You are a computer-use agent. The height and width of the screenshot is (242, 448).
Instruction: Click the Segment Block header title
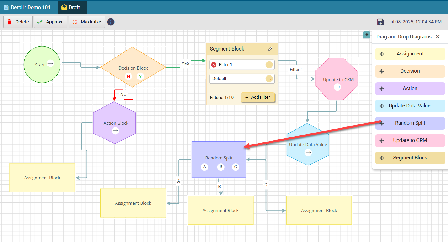(x=227, y=49)
